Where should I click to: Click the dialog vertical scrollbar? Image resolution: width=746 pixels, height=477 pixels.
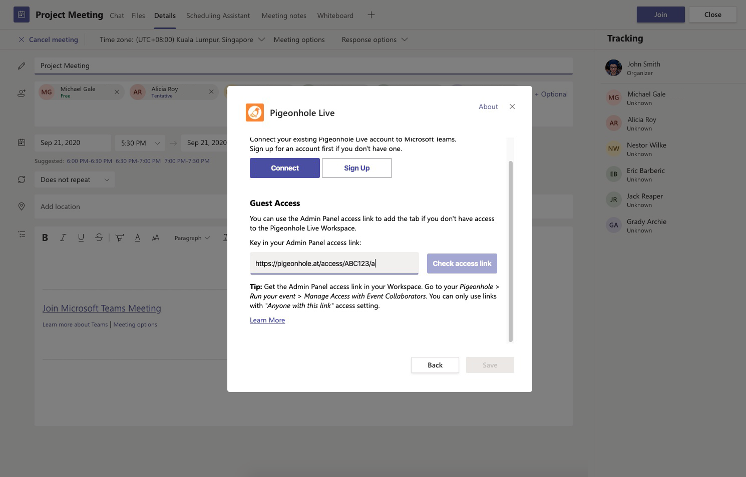(x=511, y=251)
